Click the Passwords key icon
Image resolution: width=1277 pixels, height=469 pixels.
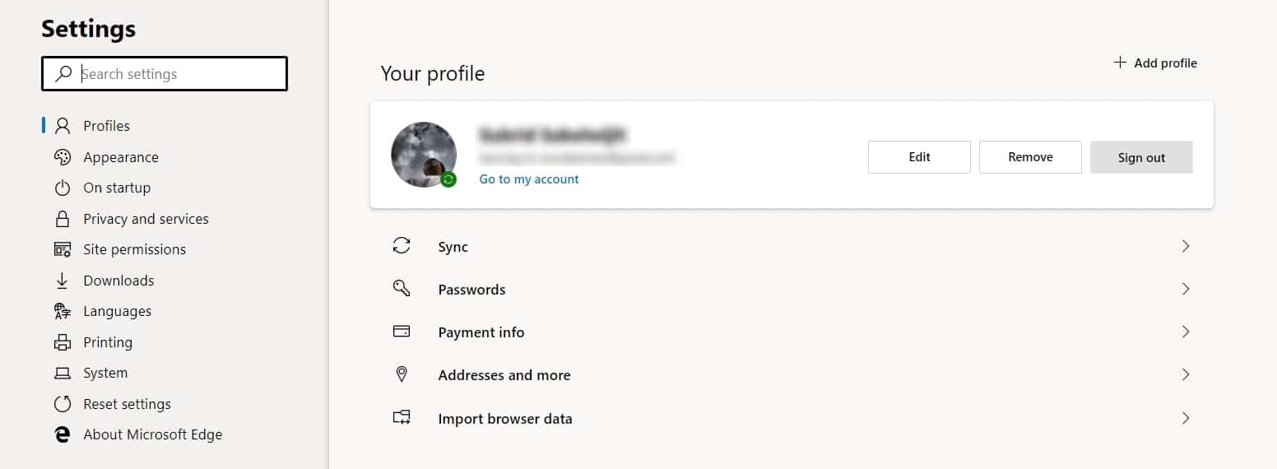[402, 289]
